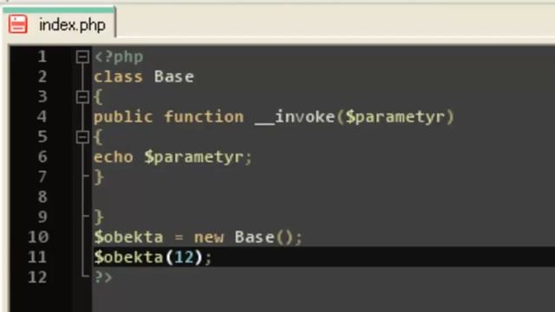555x312 pixels.
Task: Click the '?>' closing tag on line 12
Action: 103,277
